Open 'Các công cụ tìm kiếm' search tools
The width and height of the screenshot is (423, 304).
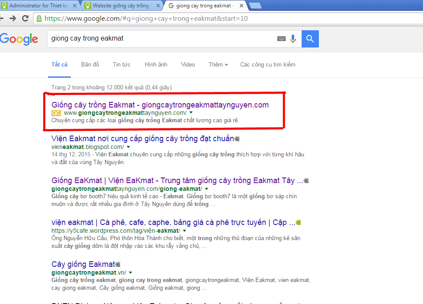click(x=268, y=65)
